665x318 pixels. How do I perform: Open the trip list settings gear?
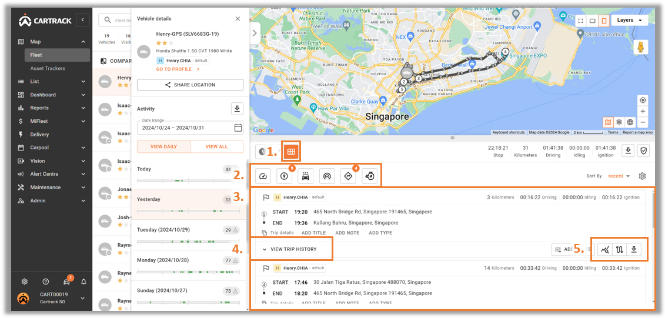pos(642,176)
